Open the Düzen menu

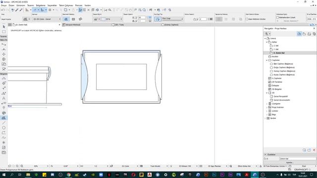tap(11, 5)
